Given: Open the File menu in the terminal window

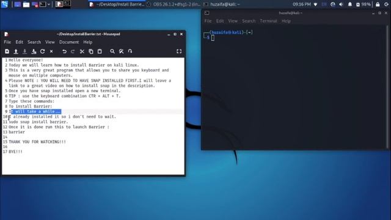Looking at the screenshot, I should point(208,21).
